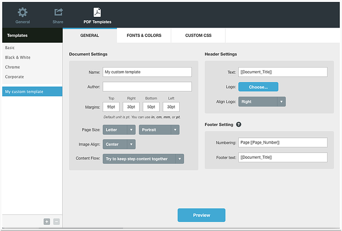Remove template using the minus button

coord(56,222)
